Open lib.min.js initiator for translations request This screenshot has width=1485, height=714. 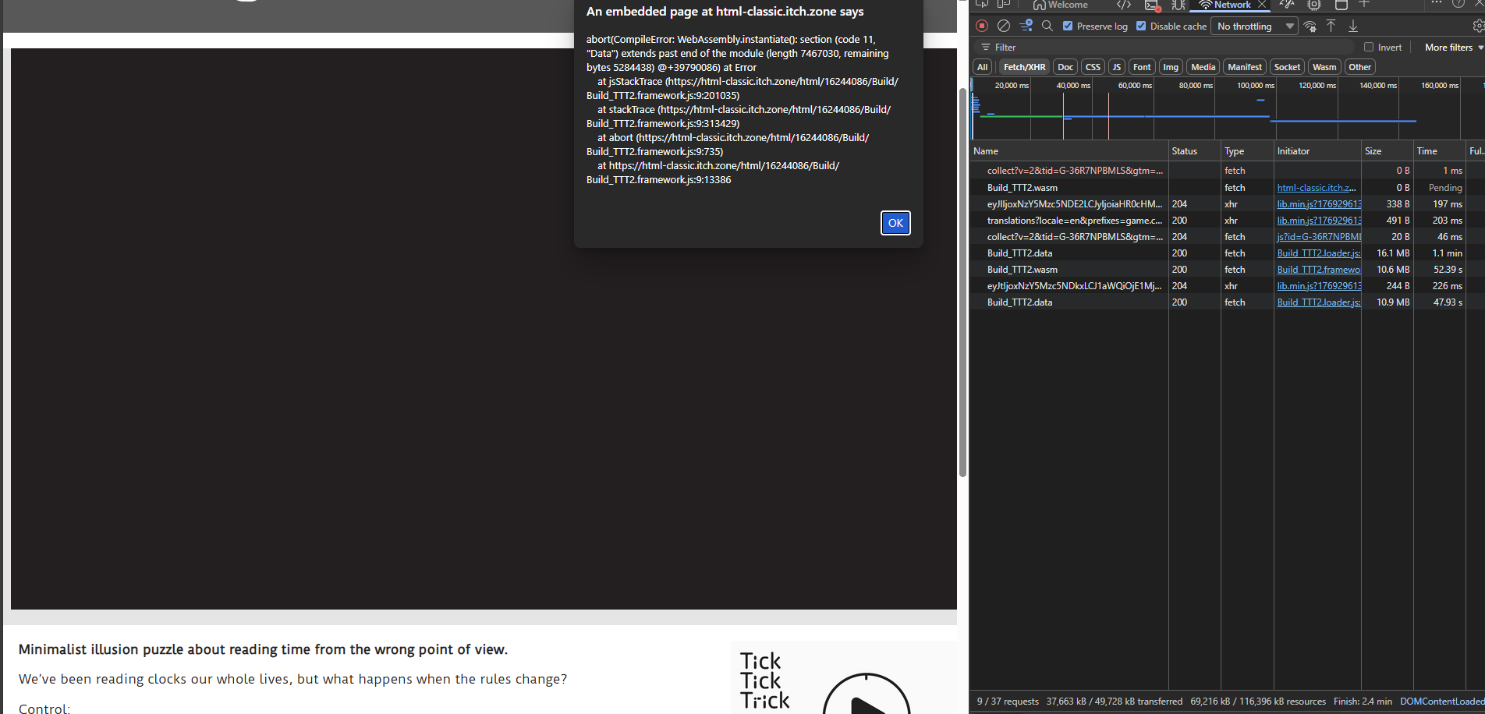pos(1319,221)
